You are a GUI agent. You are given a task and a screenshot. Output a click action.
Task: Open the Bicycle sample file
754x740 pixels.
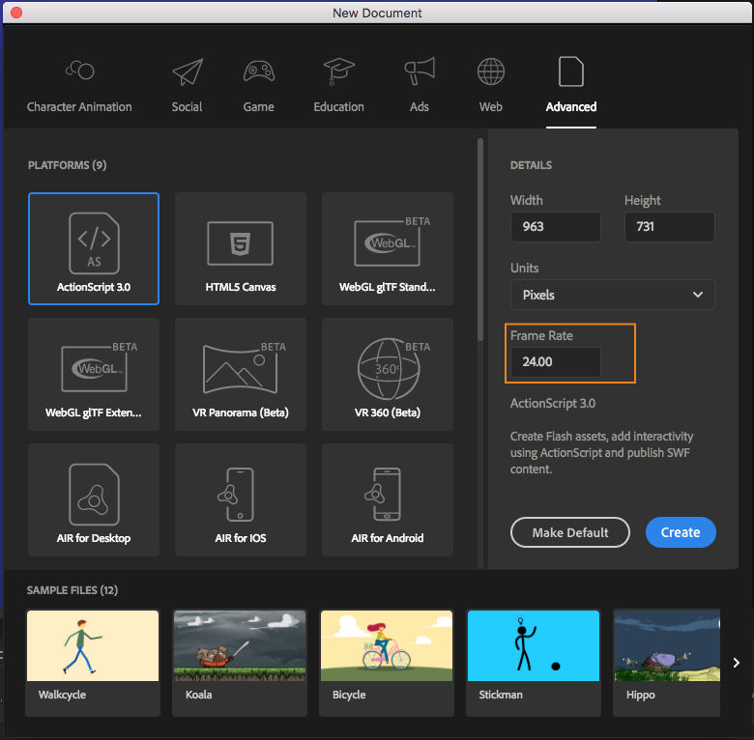point(387,663)
